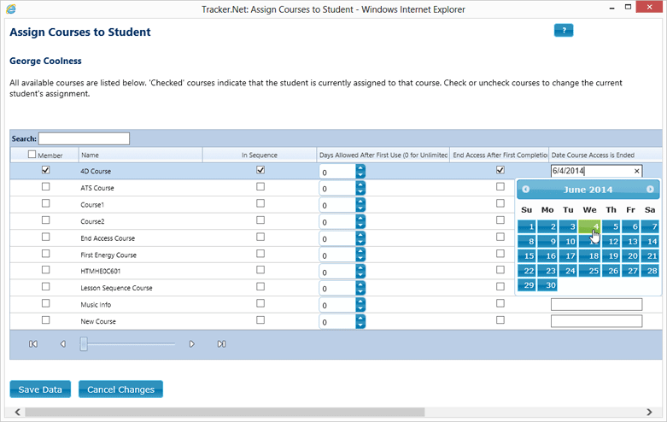Clear the 6/4/2014 date field X
The width and height of the screenshot is (667, 422).
[x=636, y=171]
